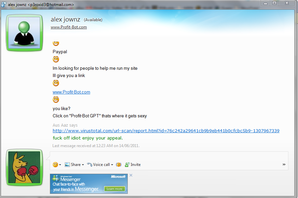The height and width of the screenshot is (198, 298).
Task: Click the message 'you like?'
Action: (61, 108)
